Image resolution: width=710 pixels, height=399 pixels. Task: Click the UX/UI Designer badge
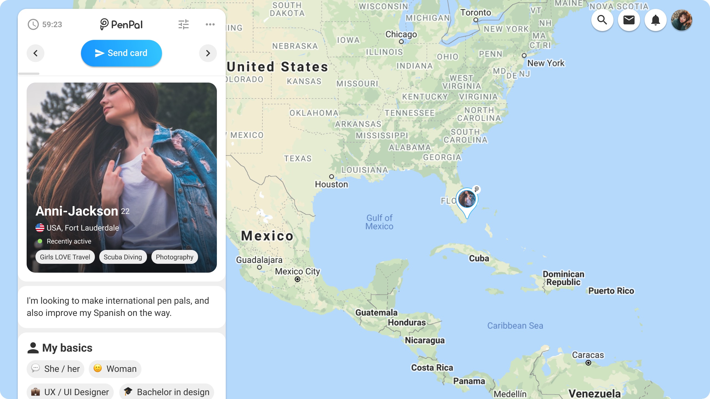pos(70,392)
